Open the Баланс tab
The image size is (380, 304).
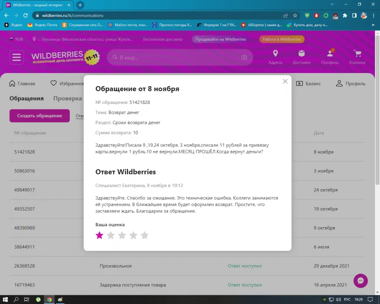(308, 84)
